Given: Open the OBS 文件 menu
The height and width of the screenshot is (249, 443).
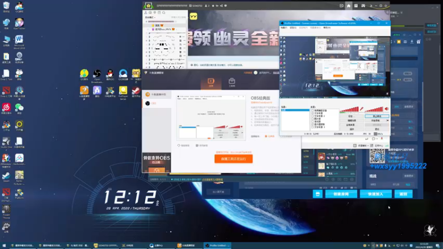Looking at the screenshot, I should click(284, 28).
